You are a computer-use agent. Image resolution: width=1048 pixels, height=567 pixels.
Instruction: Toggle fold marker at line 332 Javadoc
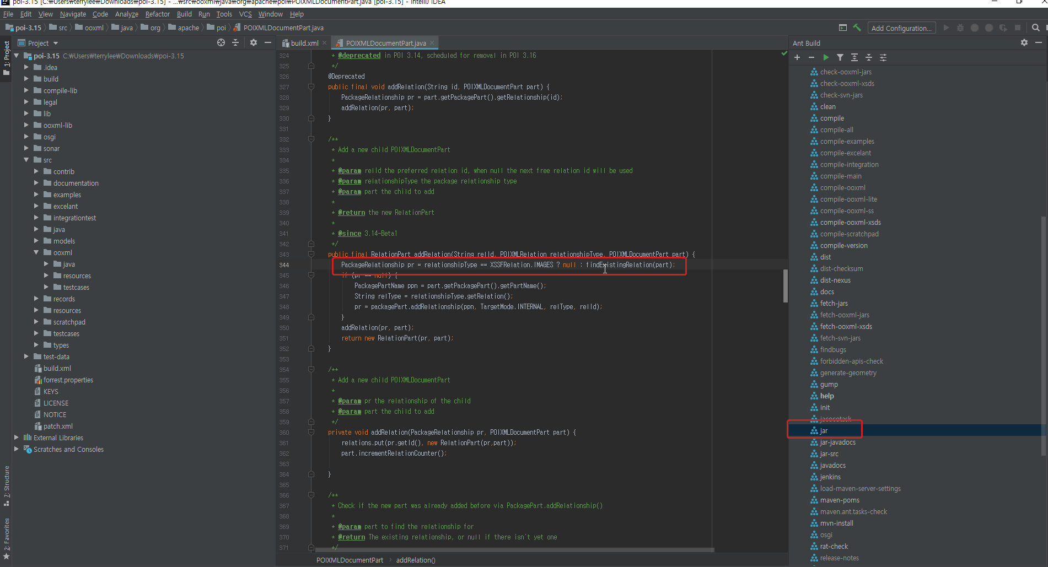(311, 139)
